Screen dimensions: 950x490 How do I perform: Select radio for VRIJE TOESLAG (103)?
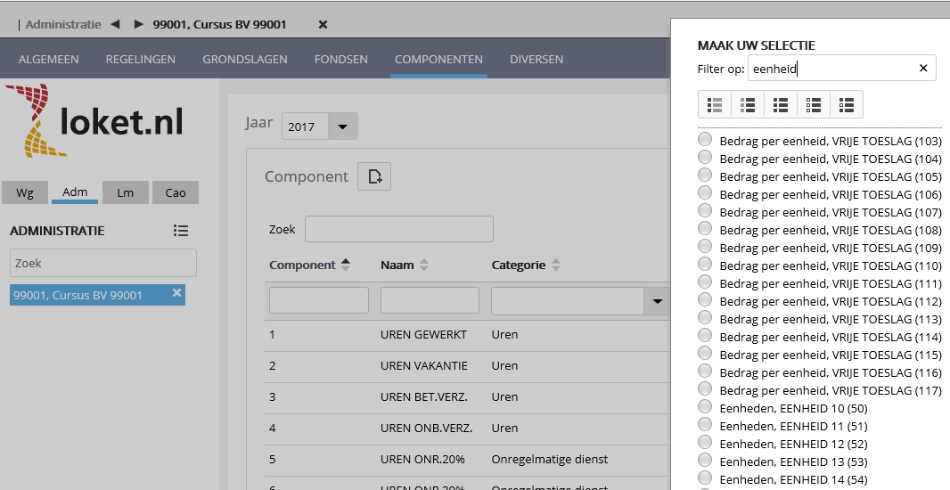(x=705, y=140)
